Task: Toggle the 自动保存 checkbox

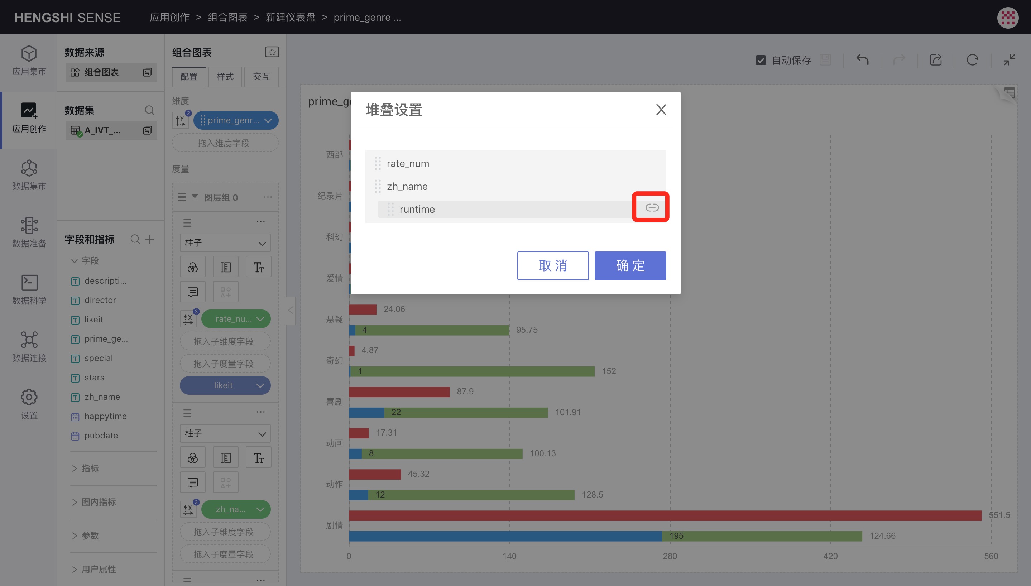Action: [x=761, y=61]
